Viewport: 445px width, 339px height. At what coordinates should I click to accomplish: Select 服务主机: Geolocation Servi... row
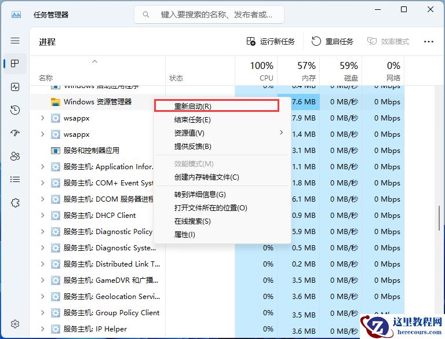217,297
